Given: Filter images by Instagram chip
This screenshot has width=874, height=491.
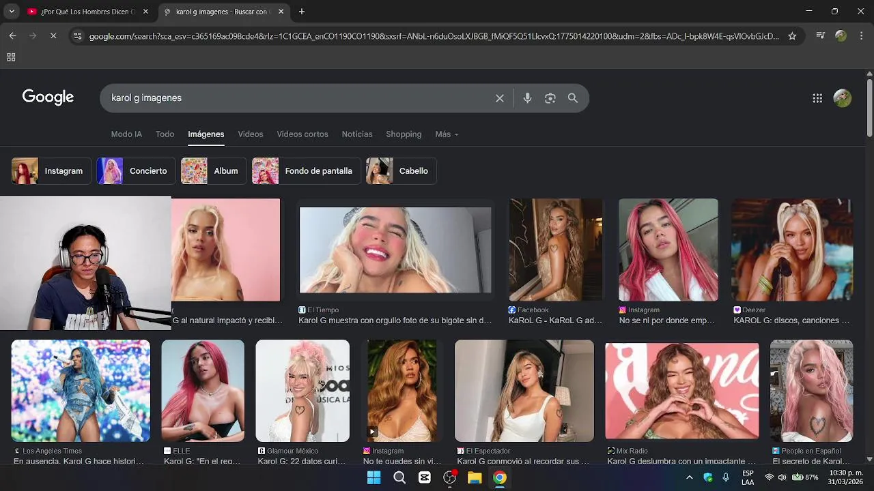Looking at the screenshot, I should pos(51,171).
